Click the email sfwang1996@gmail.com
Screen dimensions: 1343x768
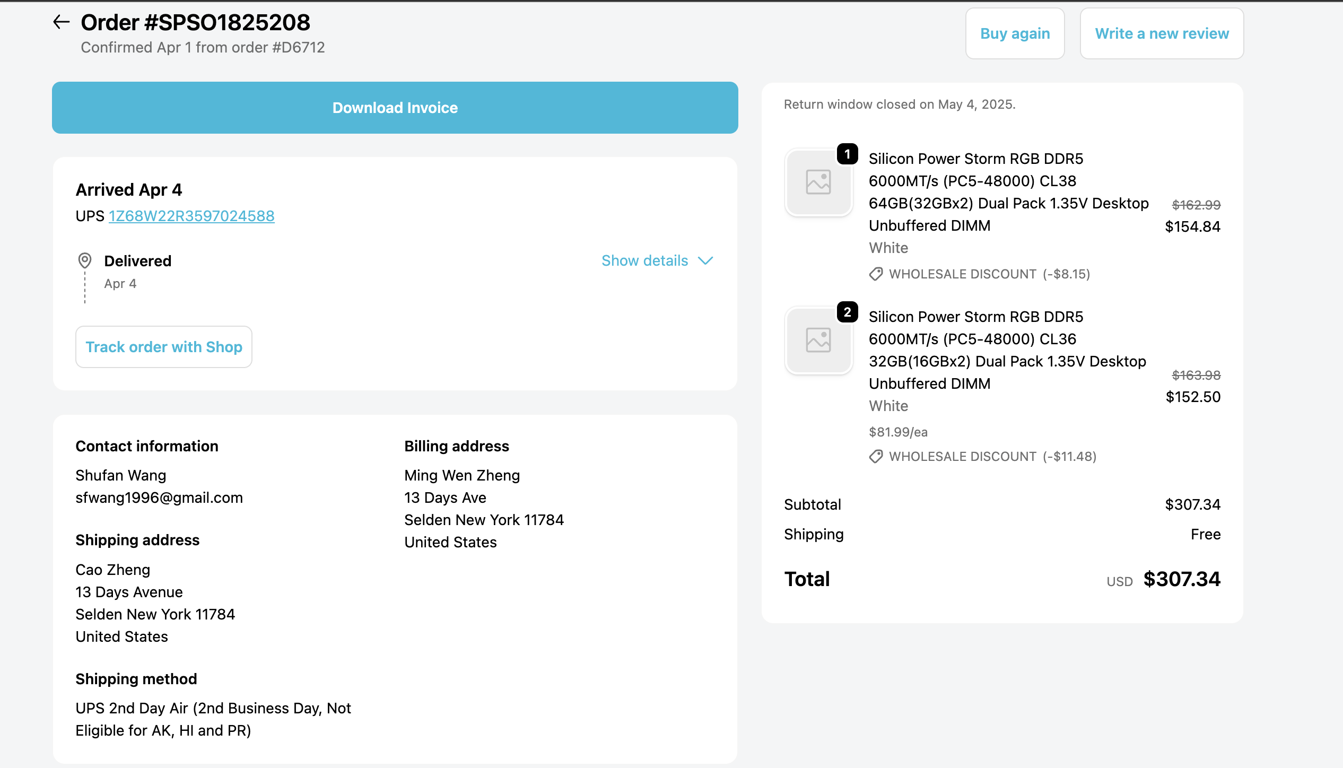[x=159, y=498]
